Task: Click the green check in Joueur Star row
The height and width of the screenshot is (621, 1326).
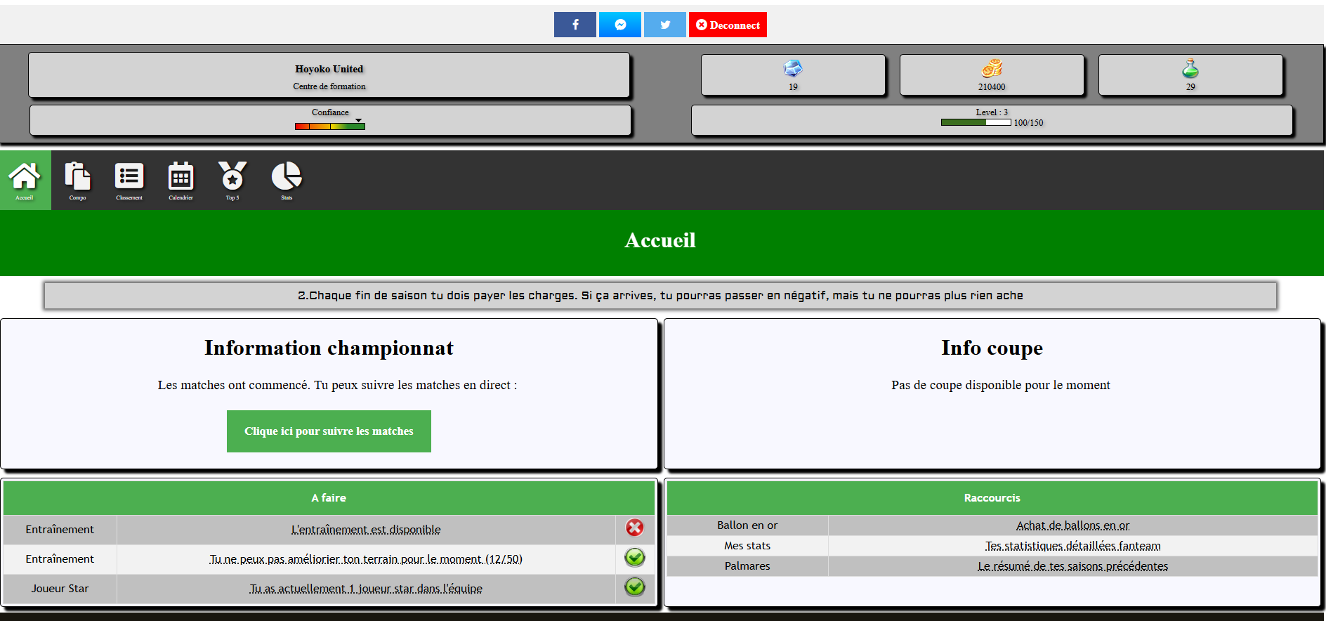Action: [x=635, y=587]
